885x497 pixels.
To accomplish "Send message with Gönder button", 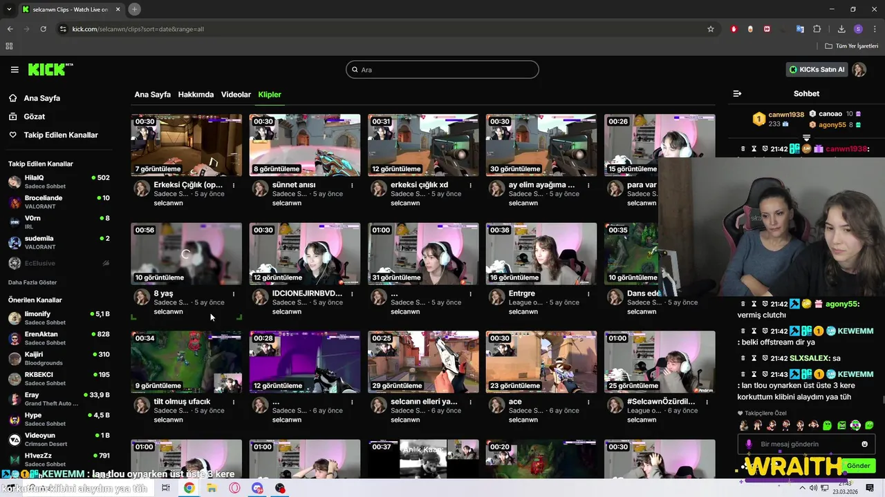I will click(858, 466).
